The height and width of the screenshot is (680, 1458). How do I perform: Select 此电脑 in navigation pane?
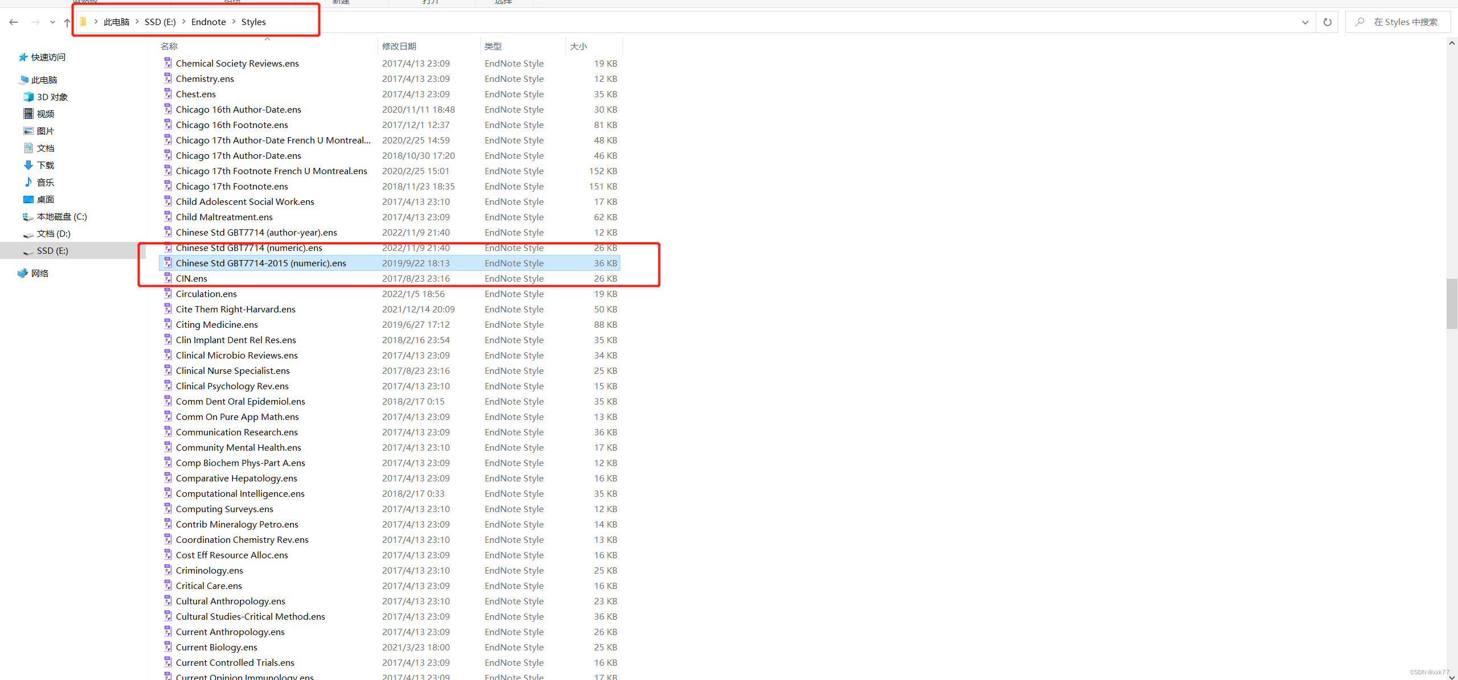[x=44, y=80]
